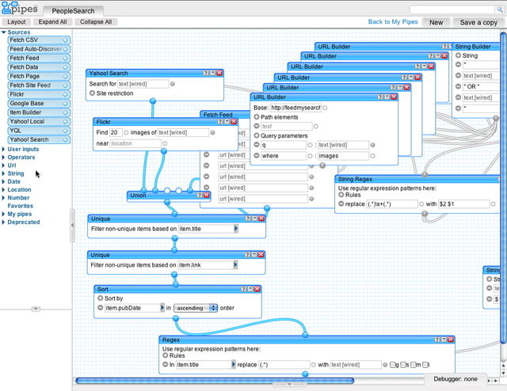This screenshot has width=507, height=391.
Task: Remove the 'where' query parameter row
Action: coord(257,156)
